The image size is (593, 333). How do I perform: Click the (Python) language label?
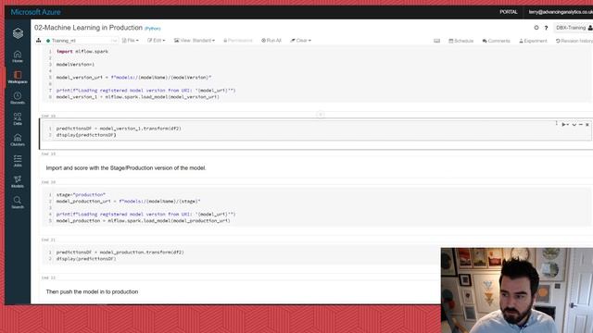[x=153, y=29]
